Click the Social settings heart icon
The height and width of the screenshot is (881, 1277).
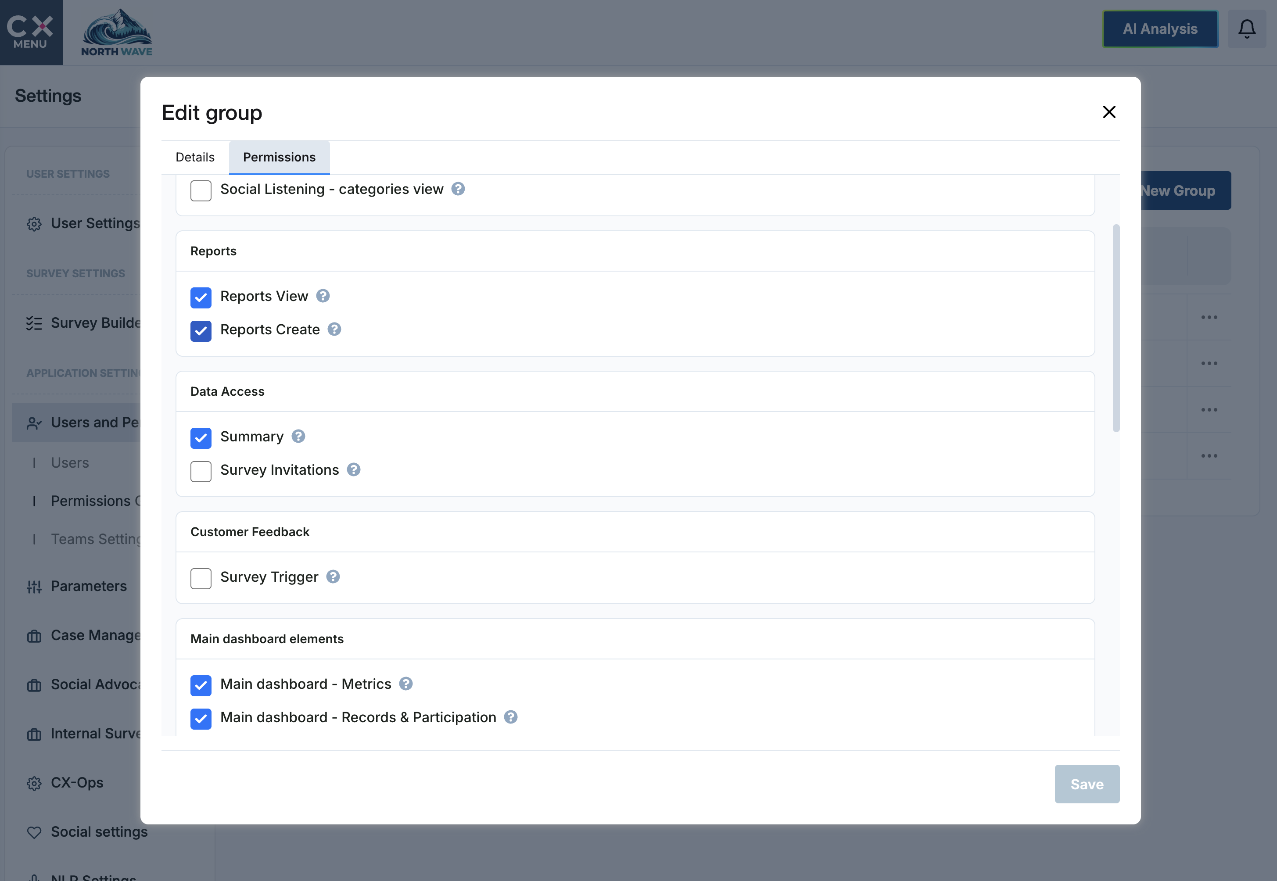pyautogui.click(x=34, y=833)
